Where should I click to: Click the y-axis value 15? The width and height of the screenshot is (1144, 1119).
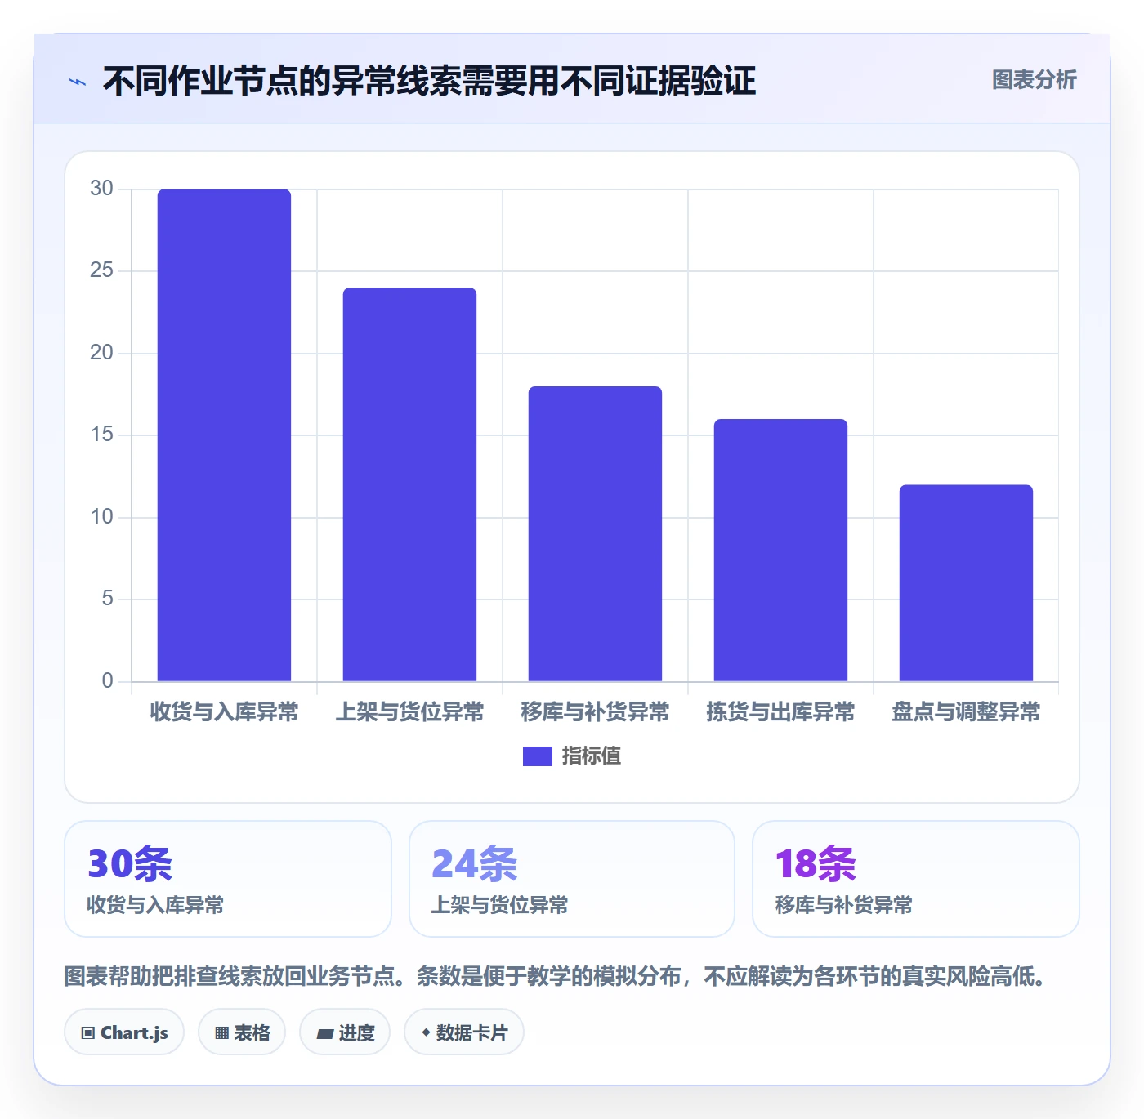[x=101, y=435]
